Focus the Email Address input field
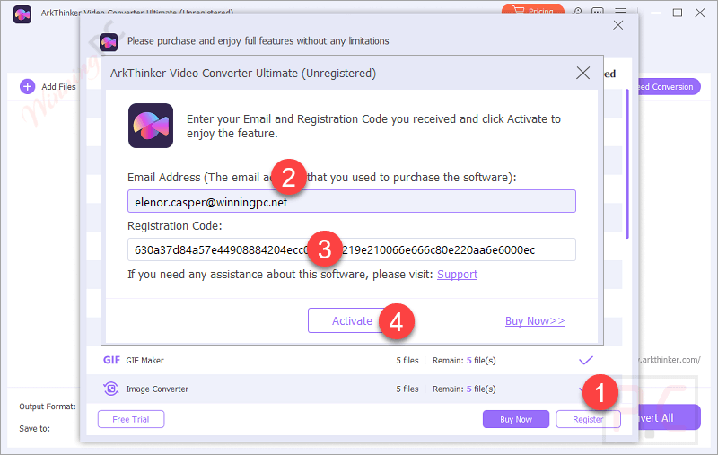Screen dimensions: 718x455 [351, 201]
